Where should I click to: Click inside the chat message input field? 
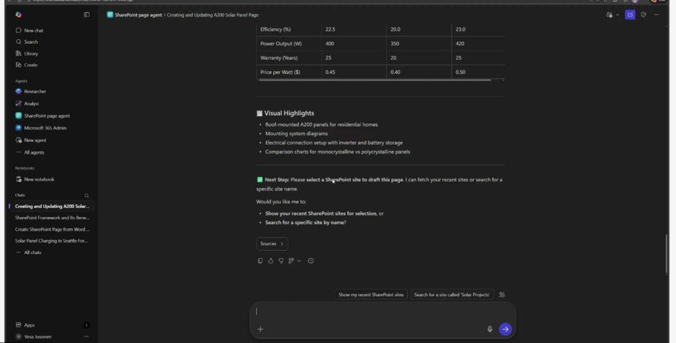click(x=376, y=311)
